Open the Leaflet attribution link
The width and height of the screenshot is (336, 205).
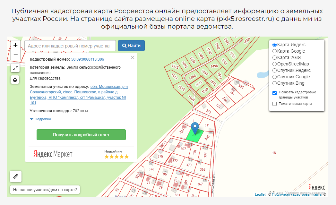260,194
